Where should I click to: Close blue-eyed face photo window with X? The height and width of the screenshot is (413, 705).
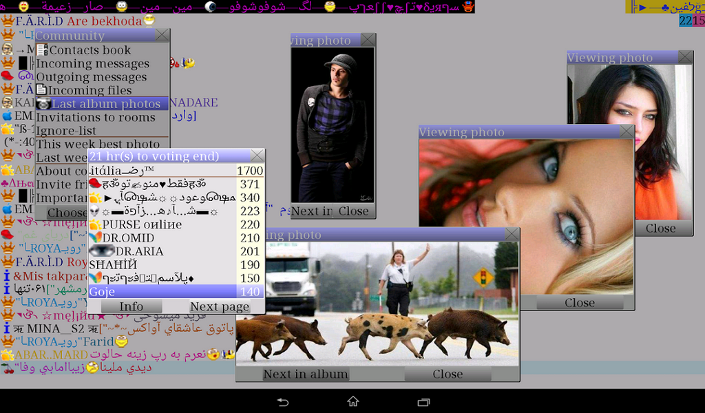(x=627, y=131)
